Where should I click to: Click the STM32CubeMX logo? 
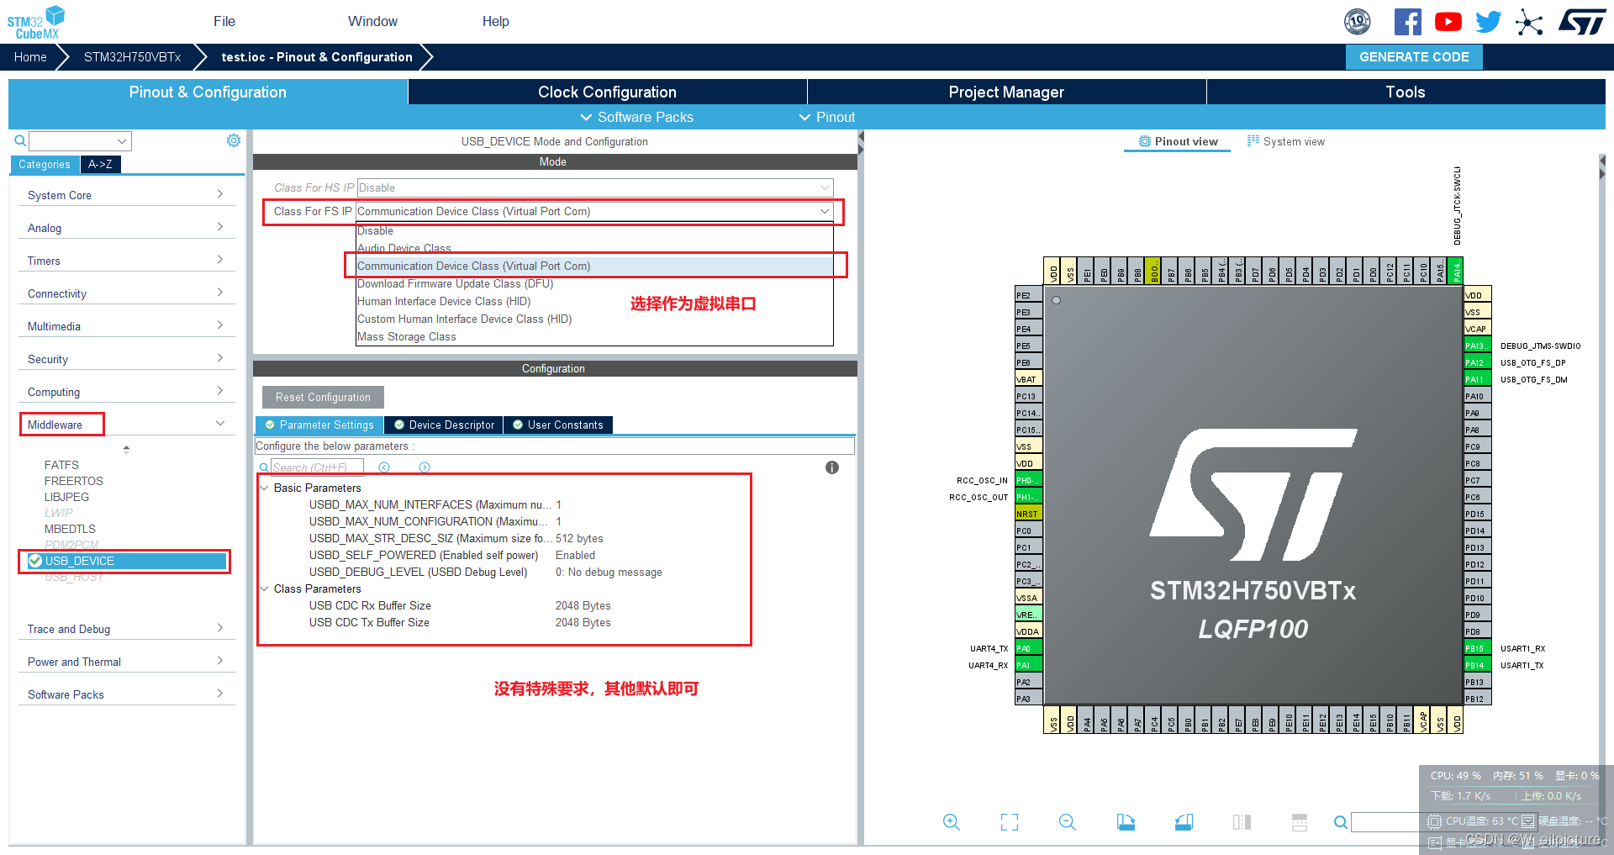coord(36,23)
